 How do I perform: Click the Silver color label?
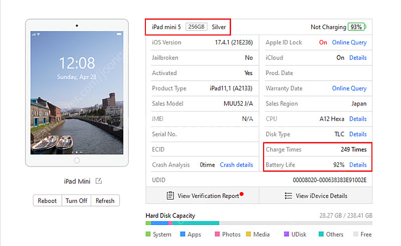219,27
